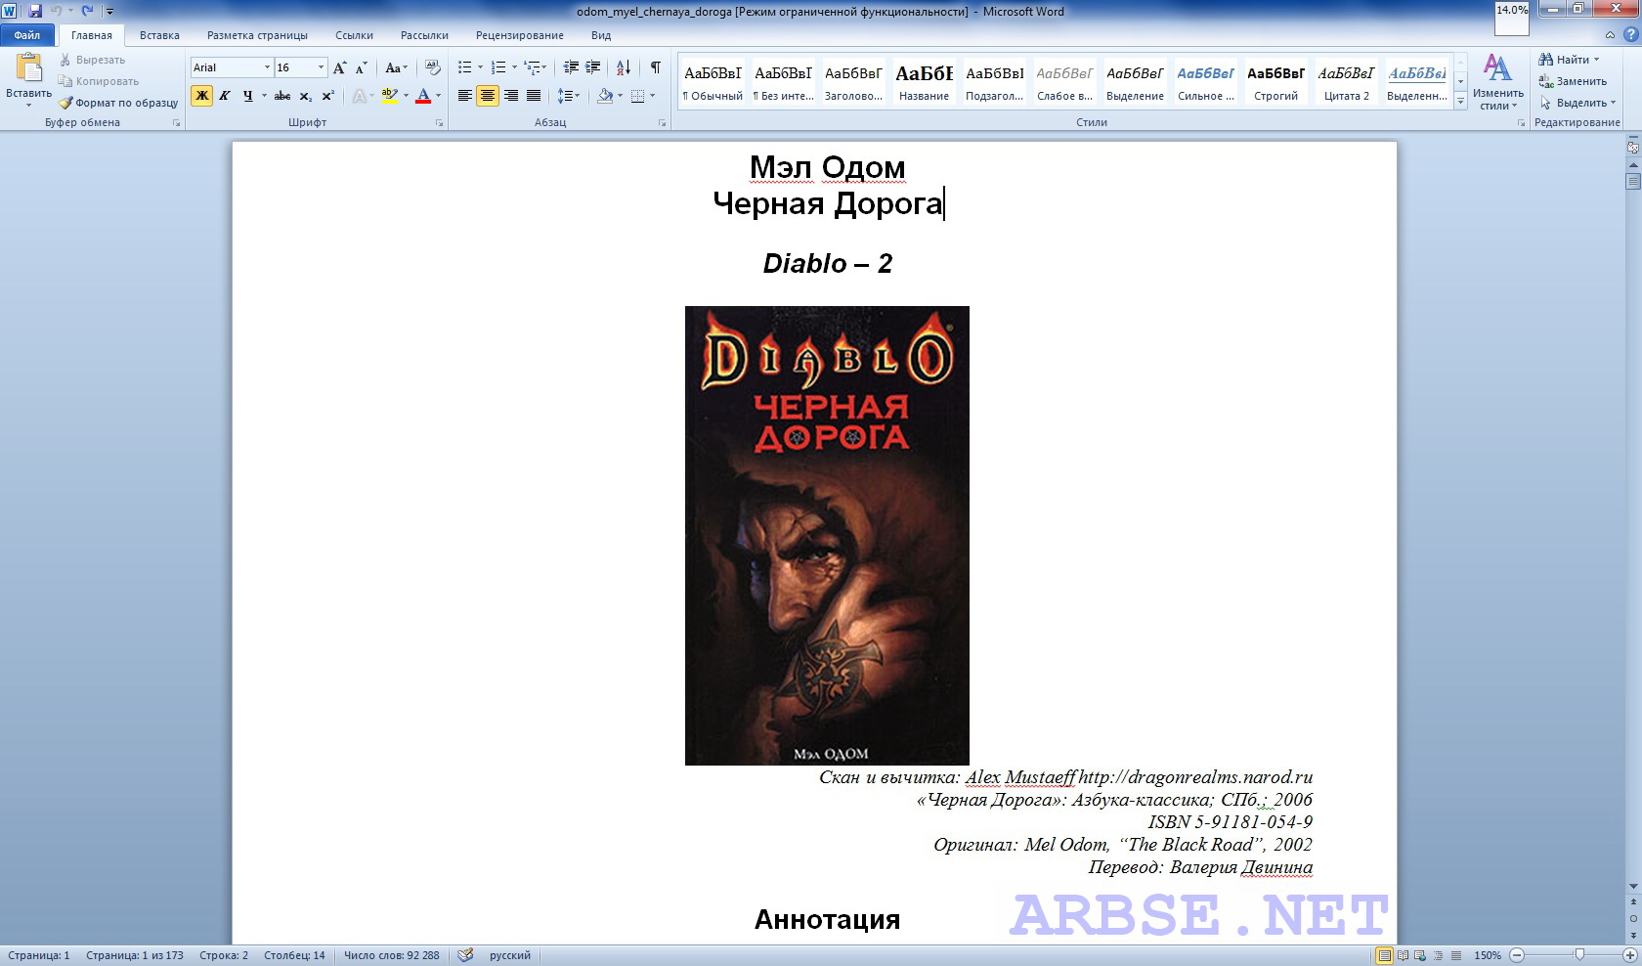The width and height of the screenshot is (1642, 966).
Task: Open font name Arial dropdown
Action: tap(267, 67)
